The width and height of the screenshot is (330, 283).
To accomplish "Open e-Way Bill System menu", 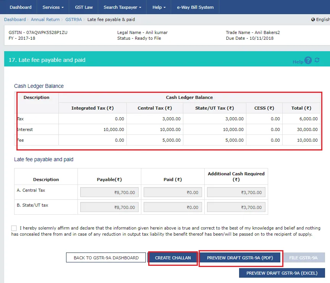I will click(x=195, y=7).
